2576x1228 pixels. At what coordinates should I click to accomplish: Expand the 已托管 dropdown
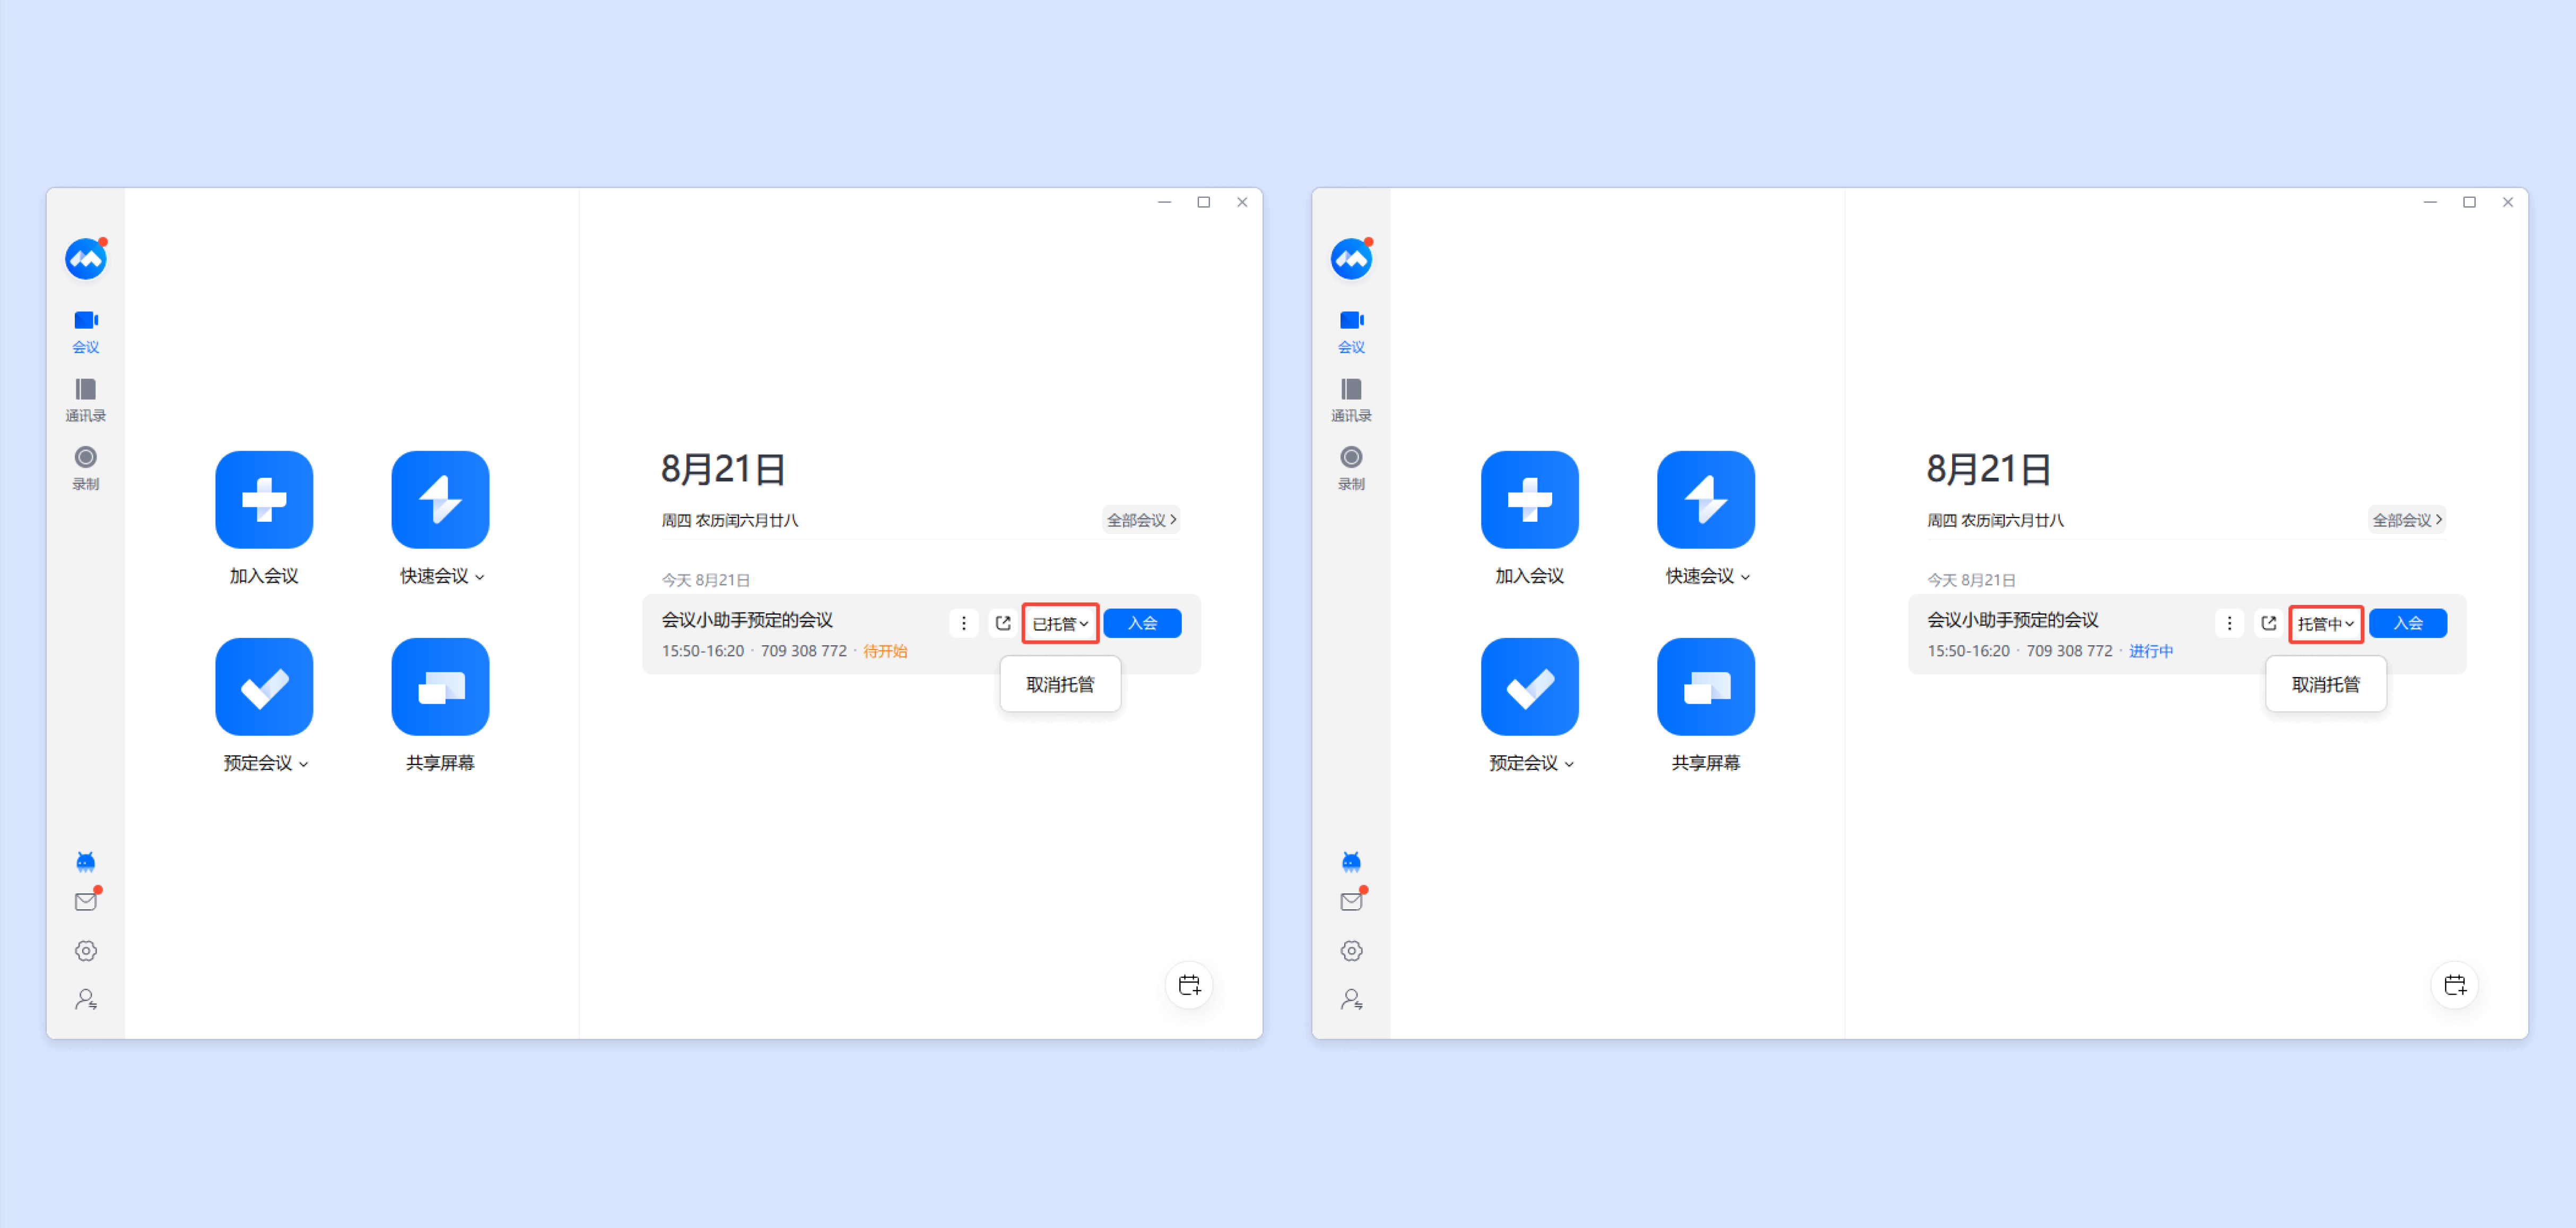click(1060, 624)
